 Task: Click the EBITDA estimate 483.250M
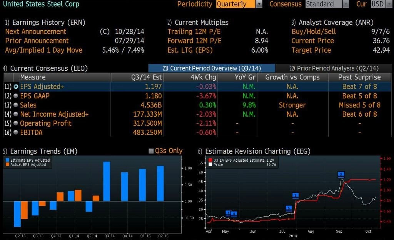(x=147, y=132)
